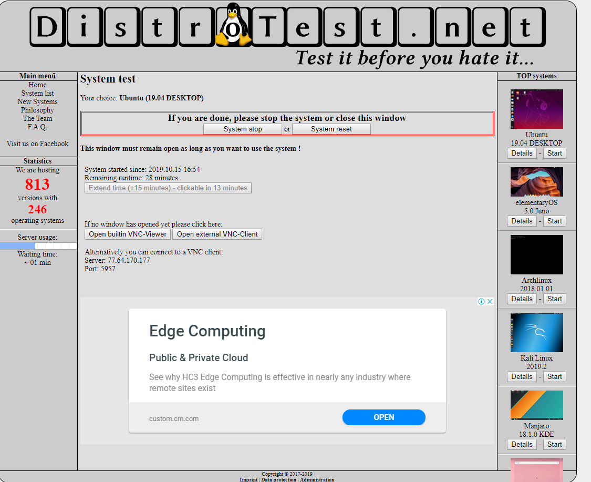
Task: Open the Kali Linux thumbnail image
Action: [x=536, y=332]
